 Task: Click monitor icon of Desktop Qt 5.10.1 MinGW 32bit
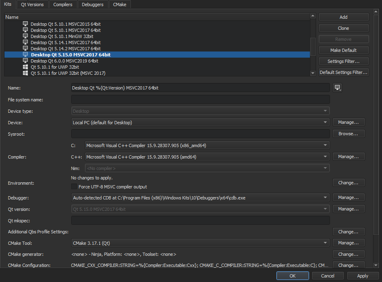25,36
